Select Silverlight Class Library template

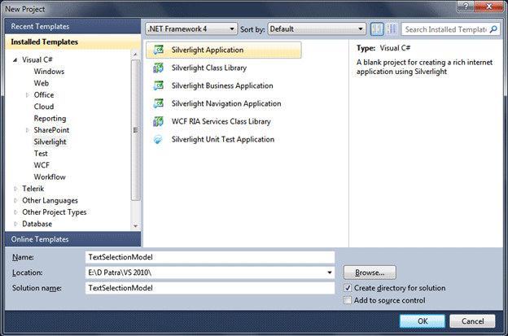pos(209,68)
